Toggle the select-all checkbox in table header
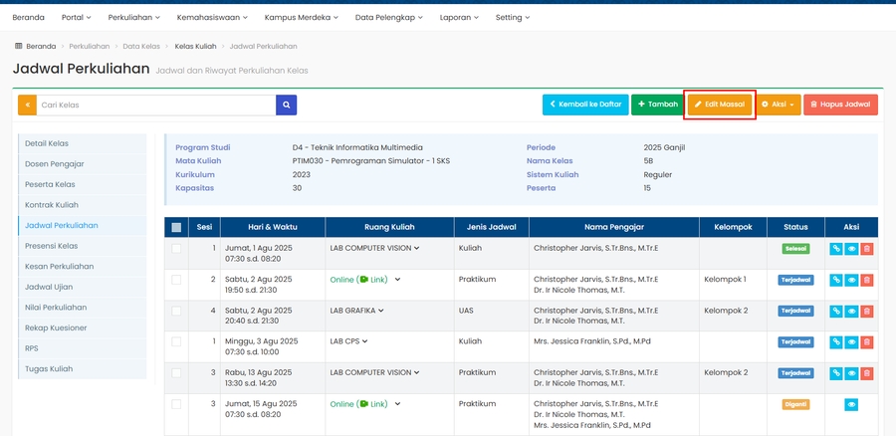 click(x=176, y=227)
